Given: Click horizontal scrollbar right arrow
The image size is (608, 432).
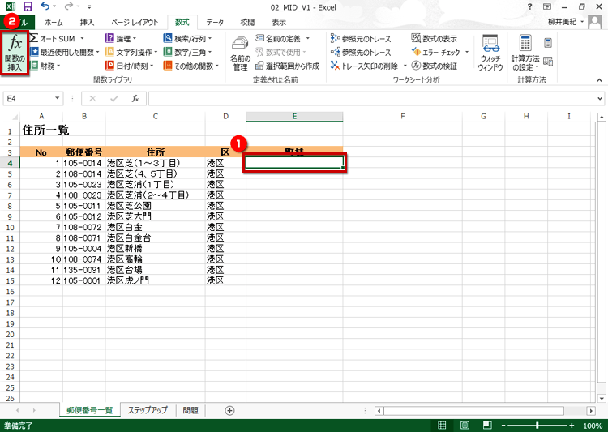Looking at the screenshot, I should pyautogui.click(x=591, y=410).
